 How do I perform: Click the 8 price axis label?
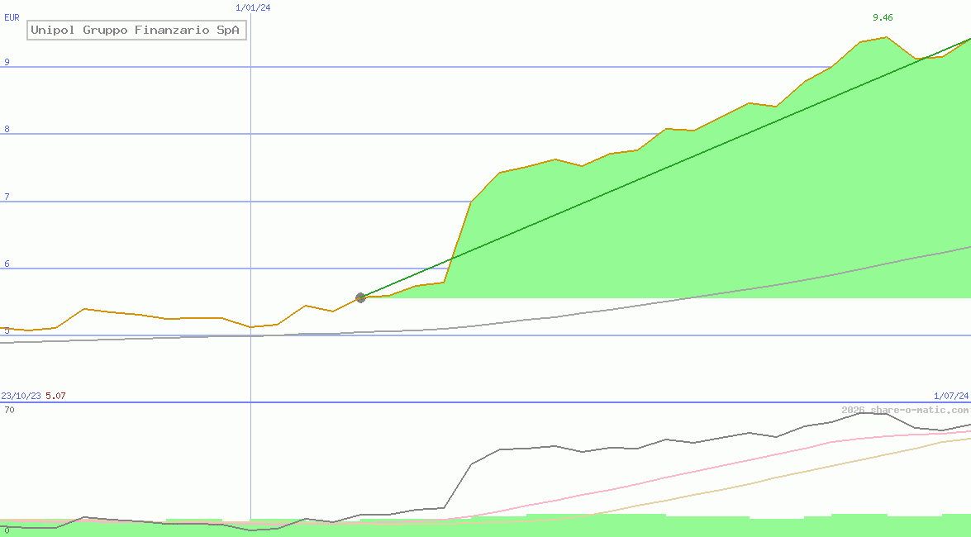tap(7, 130)
